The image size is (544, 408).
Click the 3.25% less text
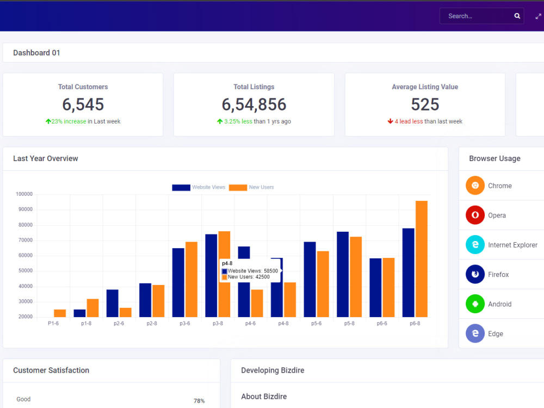click(x=238, y=121)
